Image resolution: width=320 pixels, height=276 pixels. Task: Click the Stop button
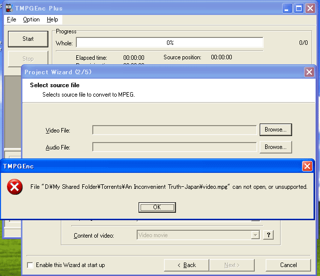28,59
